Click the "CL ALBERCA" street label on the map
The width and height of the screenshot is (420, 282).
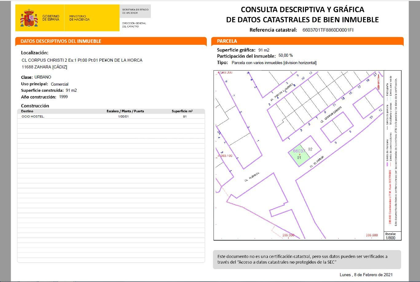click(x=252, y=177)
